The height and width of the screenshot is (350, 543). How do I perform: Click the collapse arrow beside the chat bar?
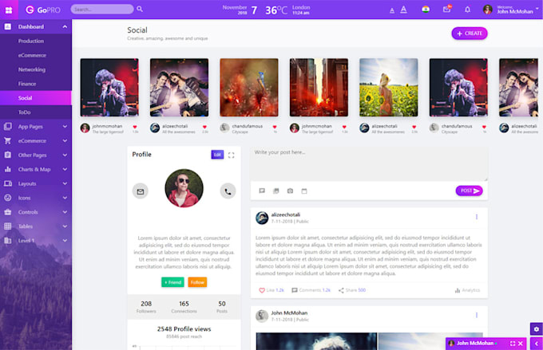click(x=537, y=344)
